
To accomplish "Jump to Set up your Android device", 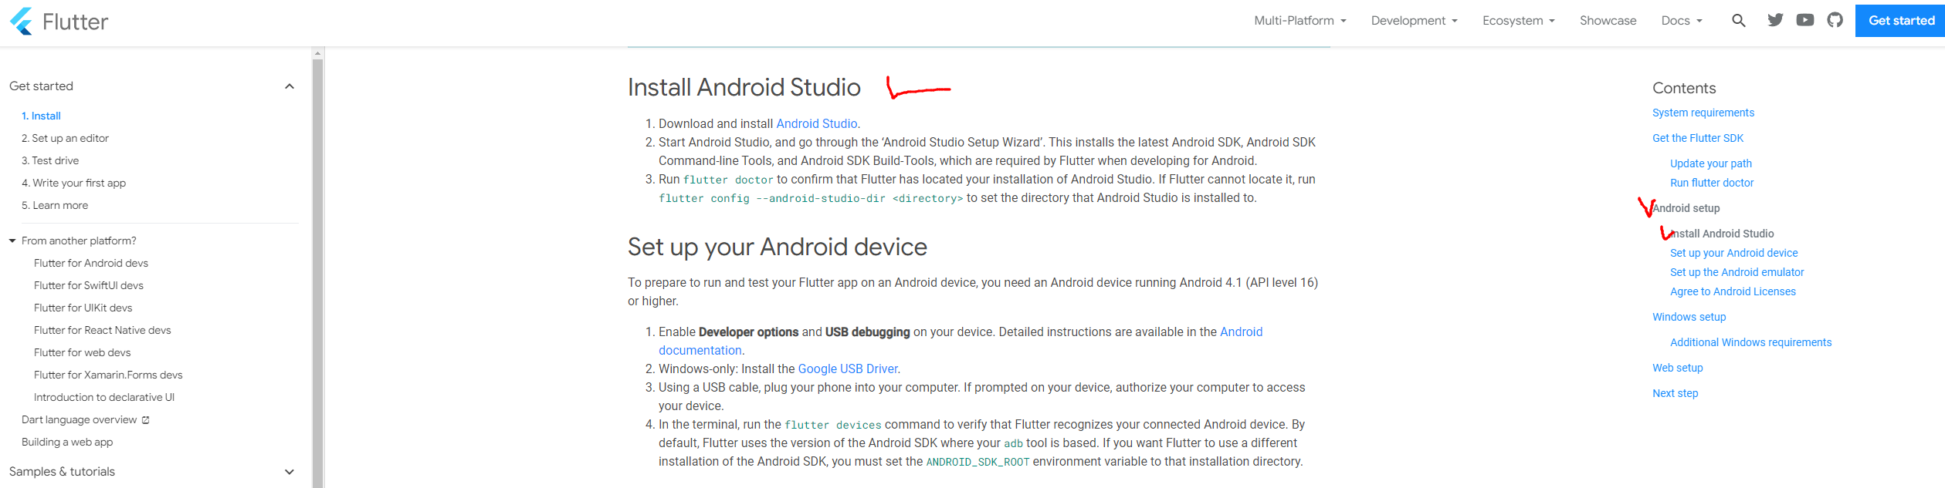I will click(1734, 254).
